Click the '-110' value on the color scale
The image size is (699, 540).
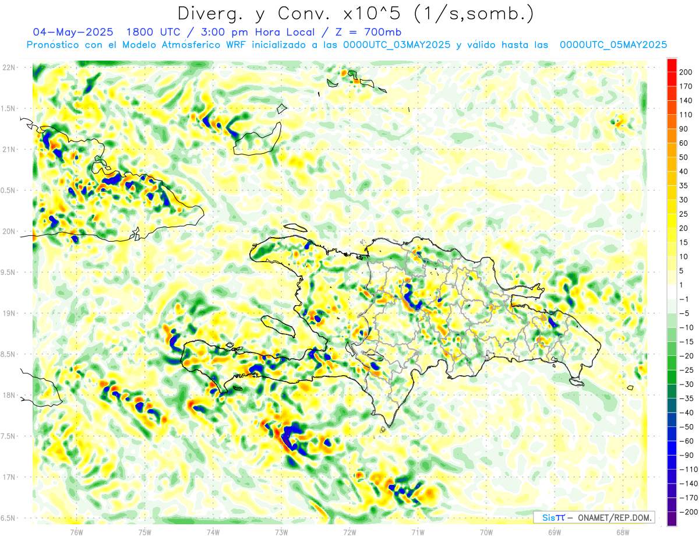pyautogui.click(x=689, y=470)
